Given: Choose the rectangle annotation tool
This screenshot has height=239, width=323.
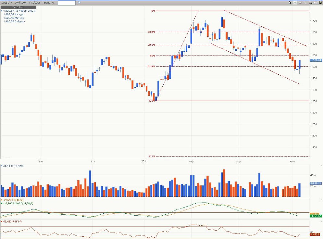Looking at the screenshot, I should pyautogui.click(x=300, y=3).
